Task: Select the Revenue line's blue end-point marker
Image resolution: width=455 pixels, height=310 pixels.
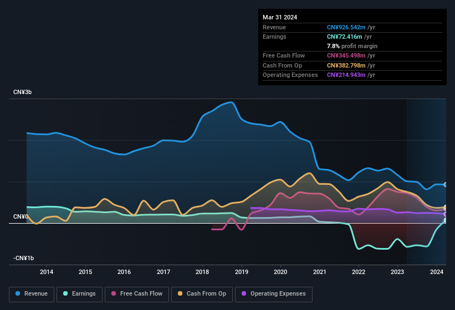Action: coord(445,184)
